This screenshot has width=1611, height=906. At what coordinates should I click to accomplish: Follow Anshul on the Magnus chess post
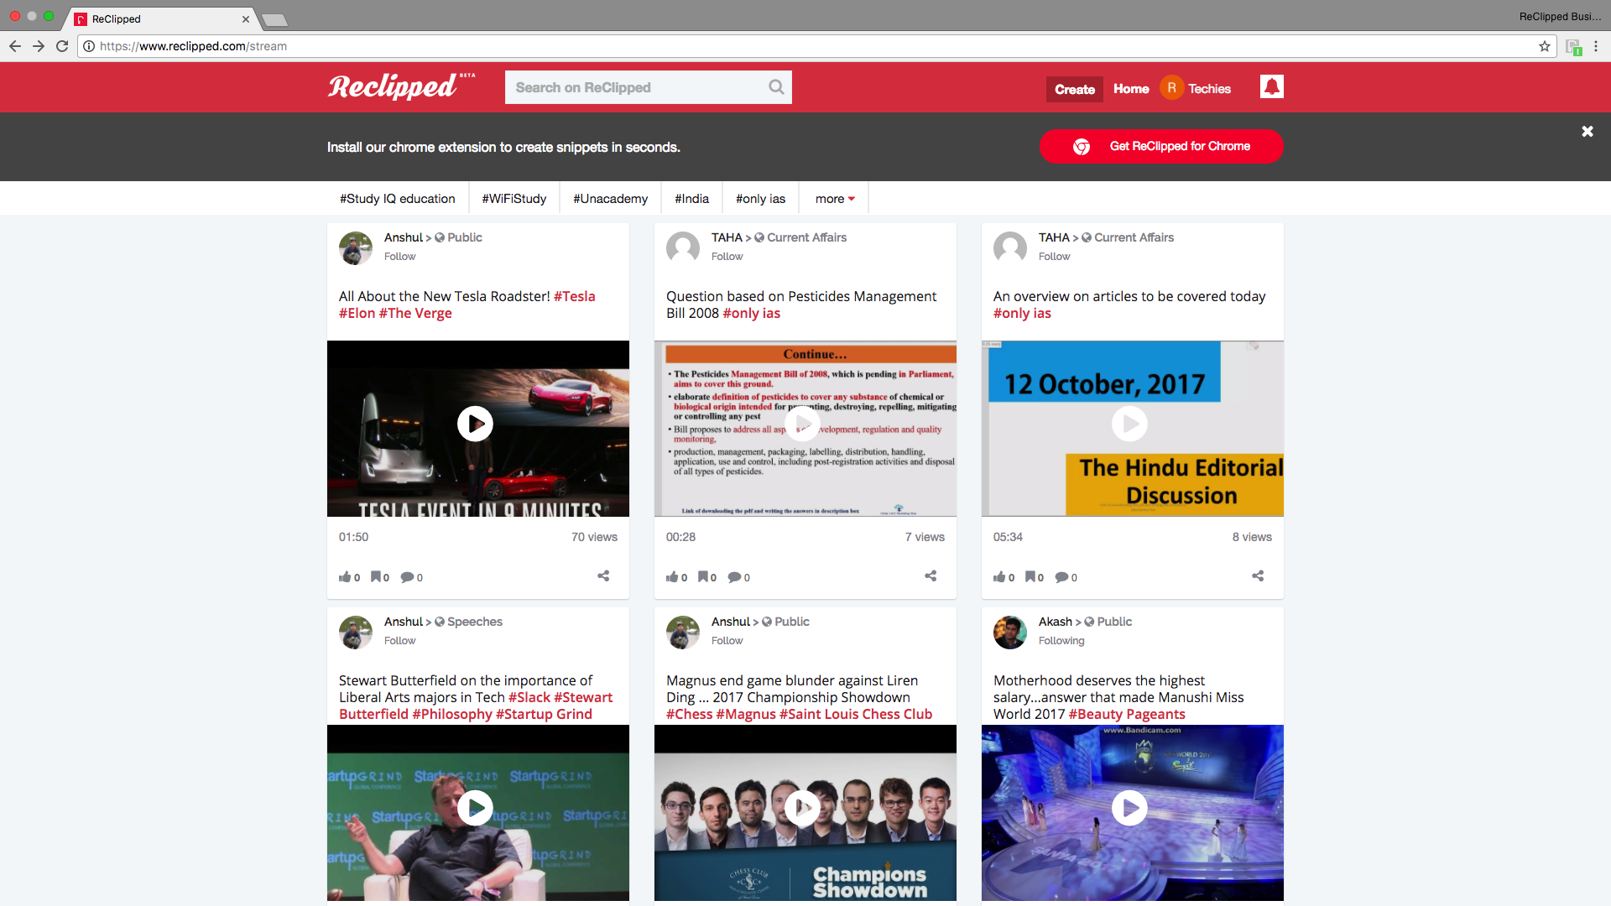point(727,641)
